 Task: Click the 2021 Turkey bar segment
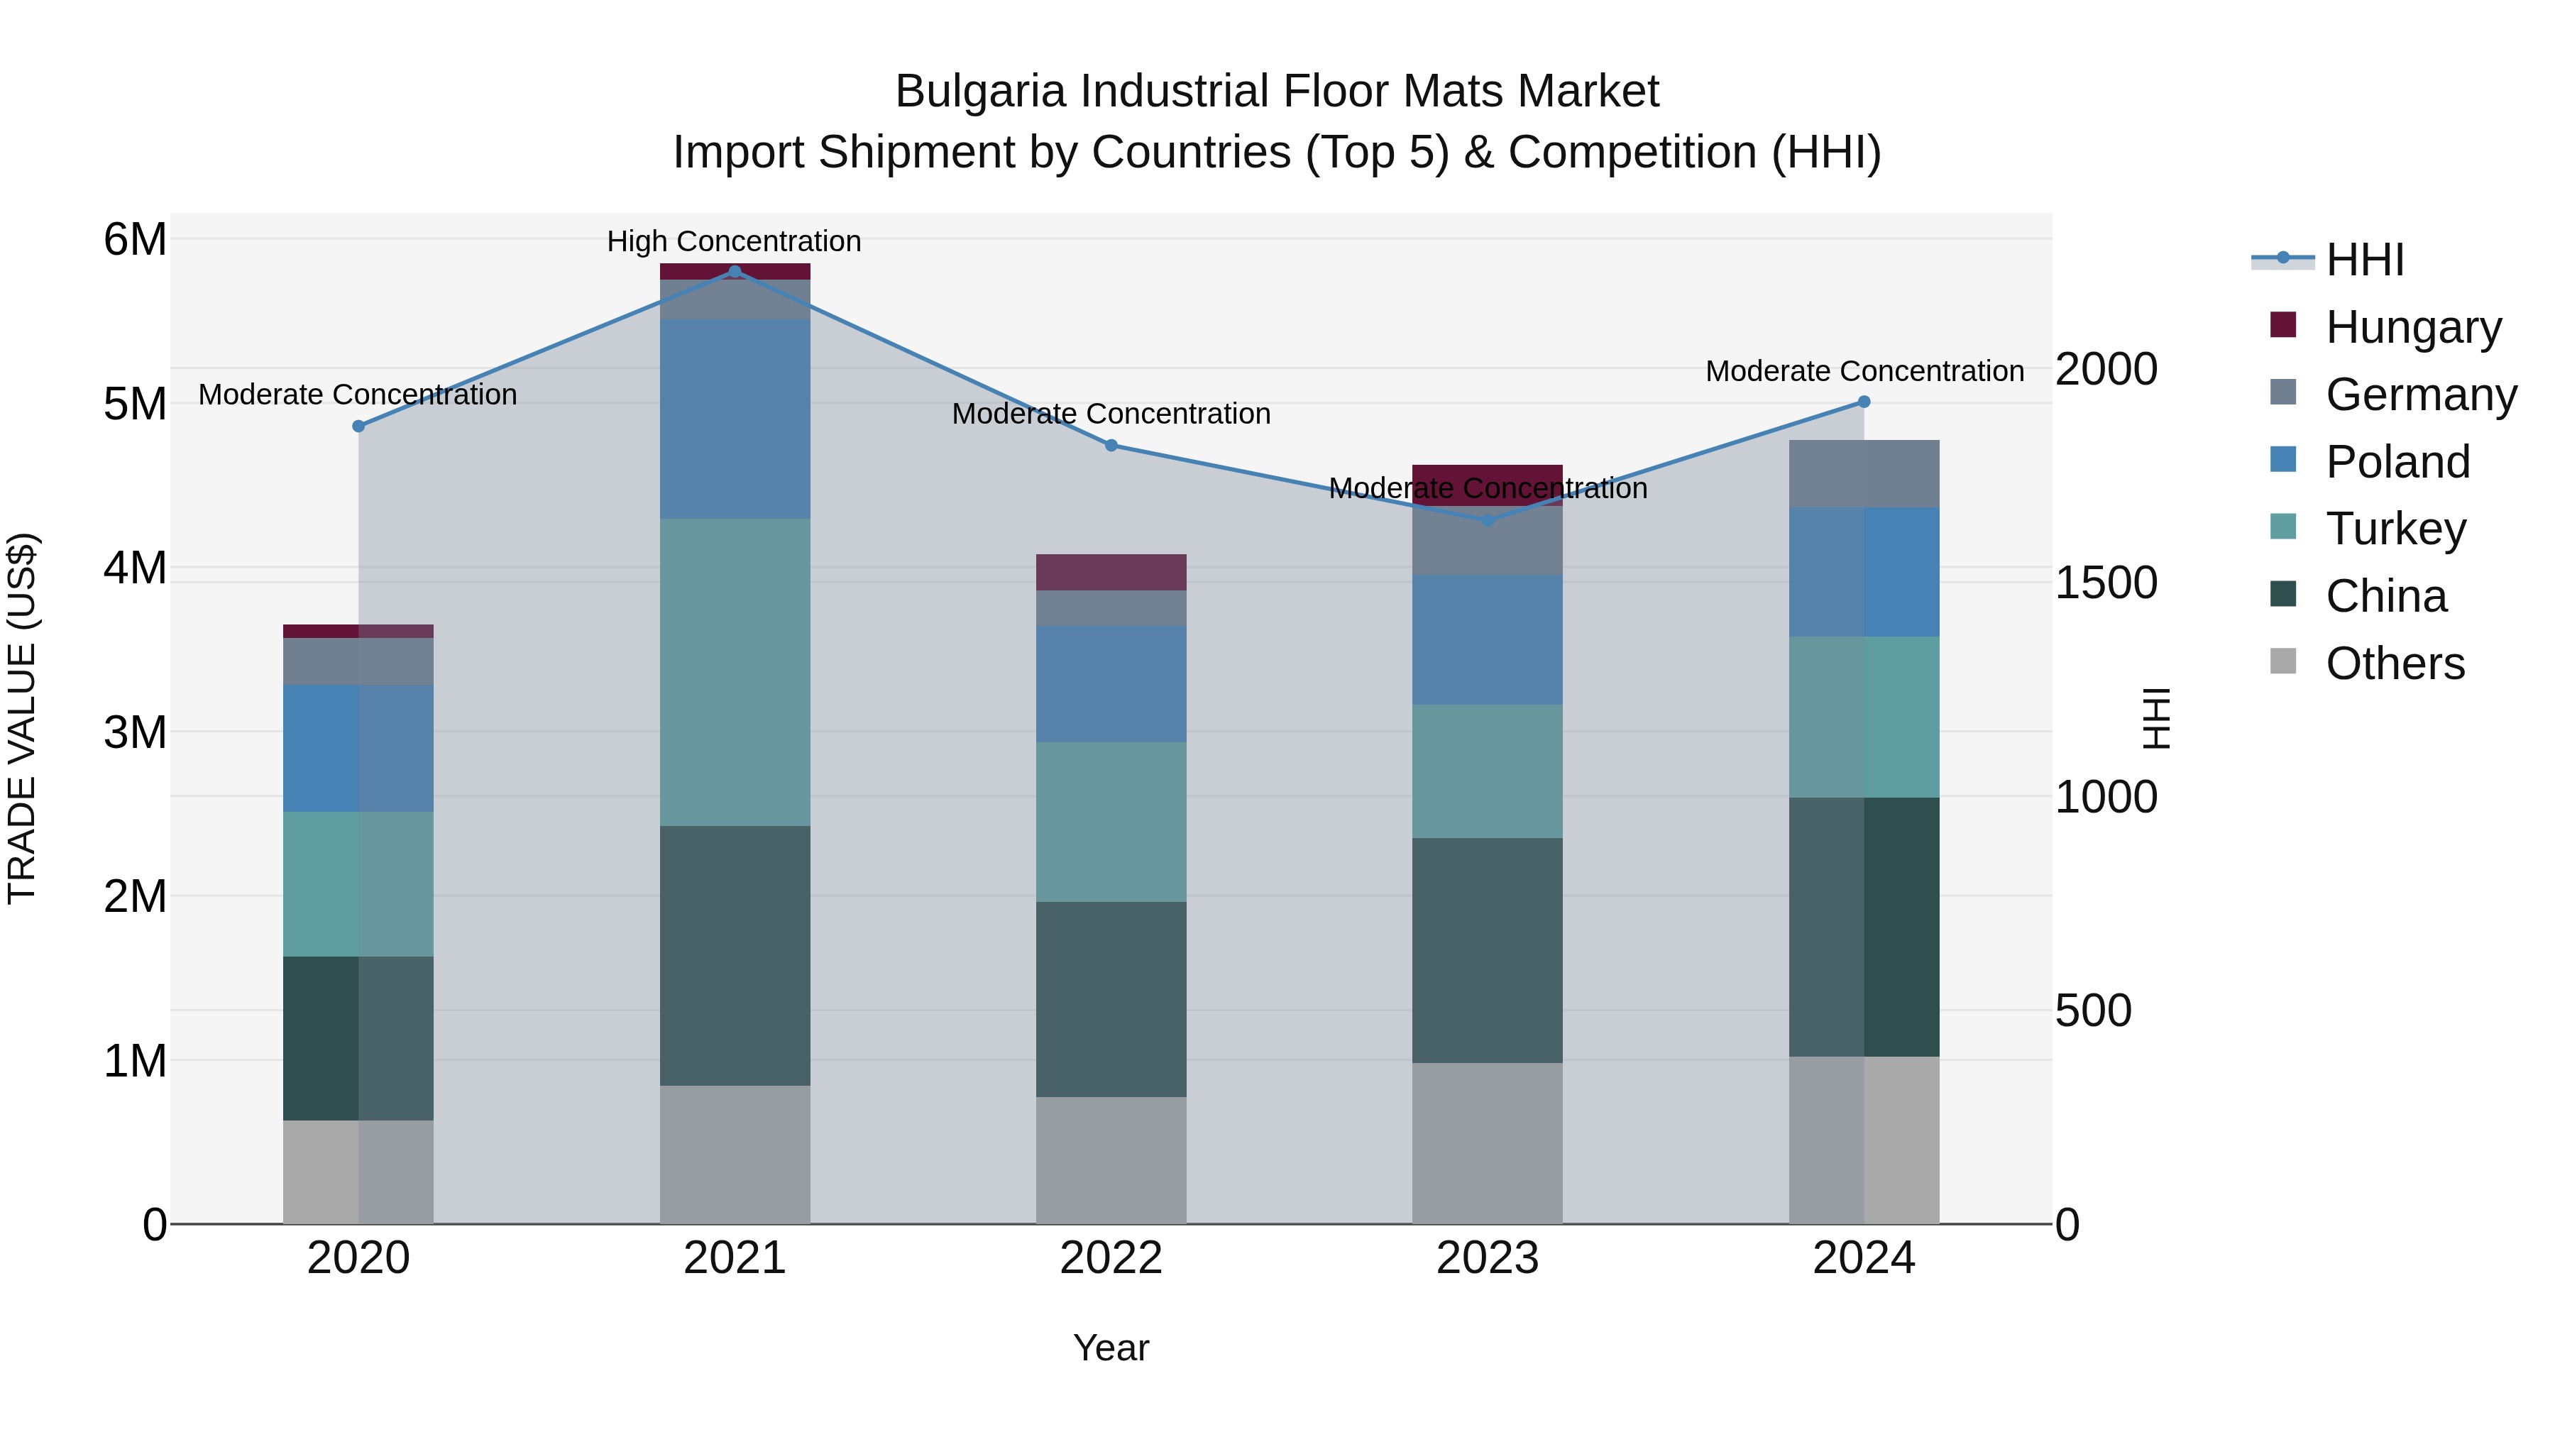735,673
